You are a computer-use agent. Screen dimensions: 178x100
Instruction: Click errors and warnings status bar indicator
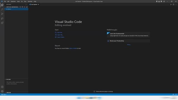click(x=4, y=94)
